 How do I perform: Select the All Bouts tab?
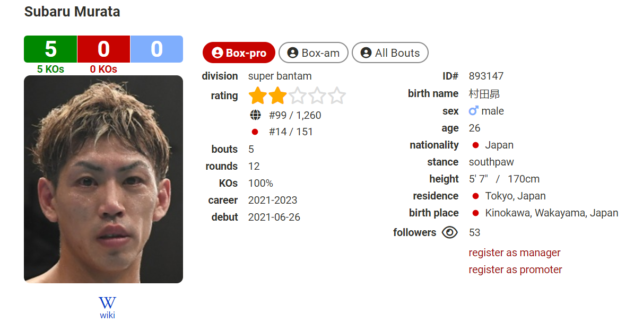click(x=390, y=53)
